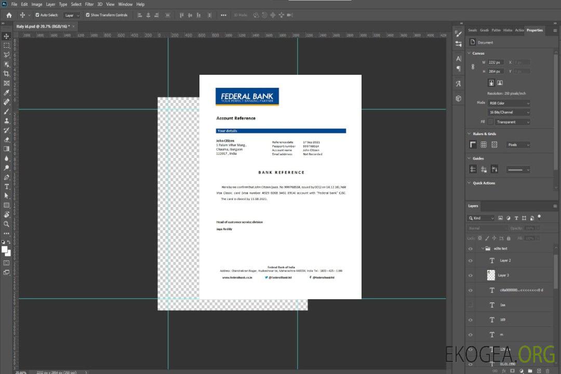Open the RGB Color mode dropdown
Viewport: 561px width, 374px height.
[x=509, y=103]
